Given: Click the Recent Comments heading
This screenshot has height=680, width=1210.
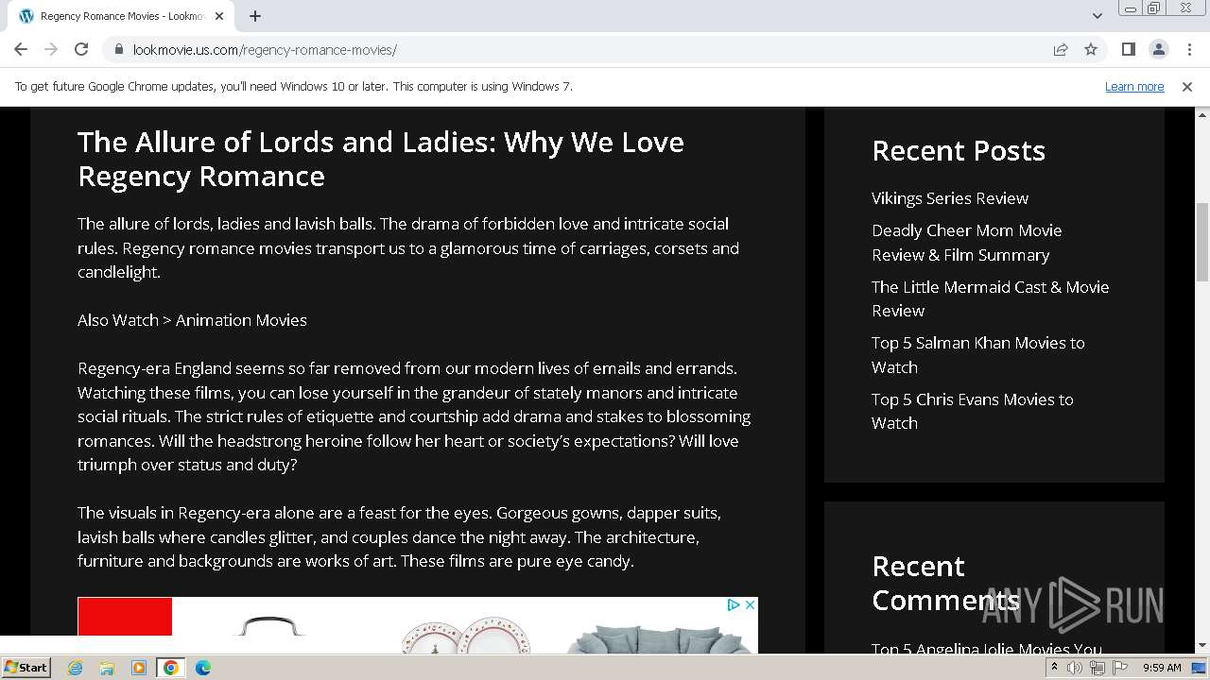Looking at the screenshot, I should (945, 583).
